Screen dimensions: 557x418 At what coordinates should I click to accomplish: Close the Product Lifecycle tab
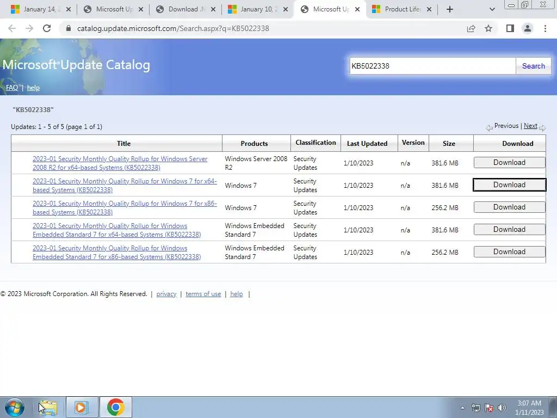click(429, 9)
